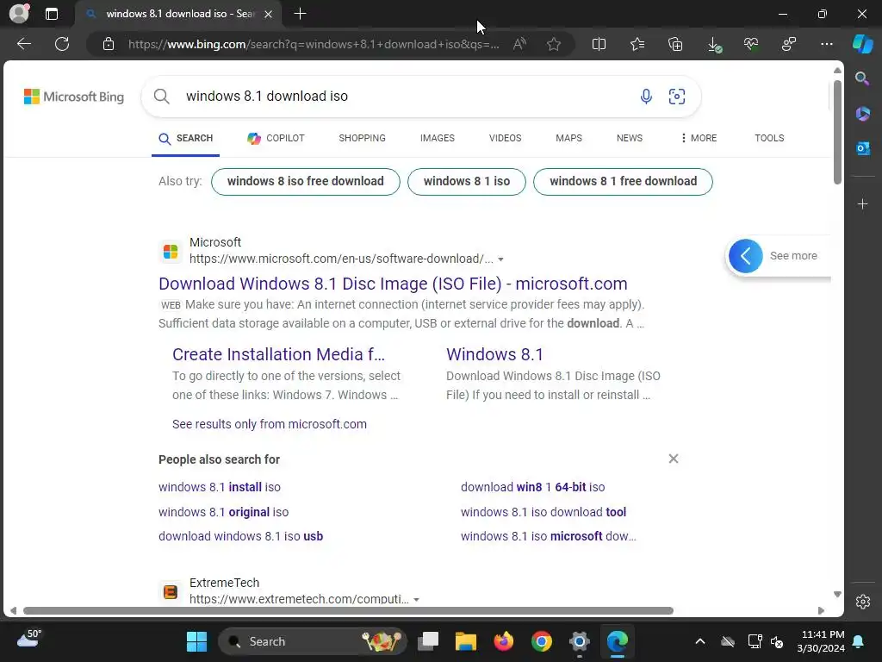Viewport: 882px width, 662px height.
Task: Dismiss People also search for panel
Action: click(x=674, y=459)
